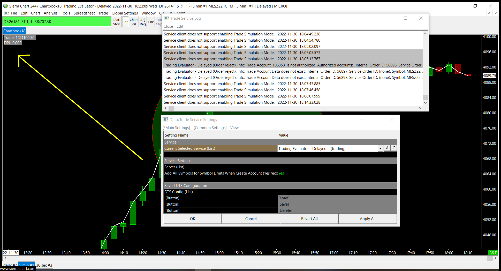Confirm settings with the OK button
The width and height of the screenshot is (501, 271).
(193, 219)
